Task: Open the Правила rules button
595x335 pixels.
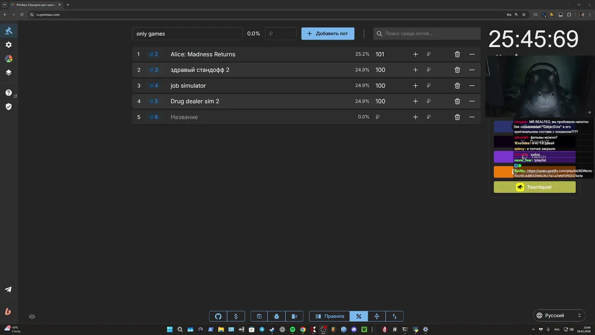Action: (x=330, y=316)
